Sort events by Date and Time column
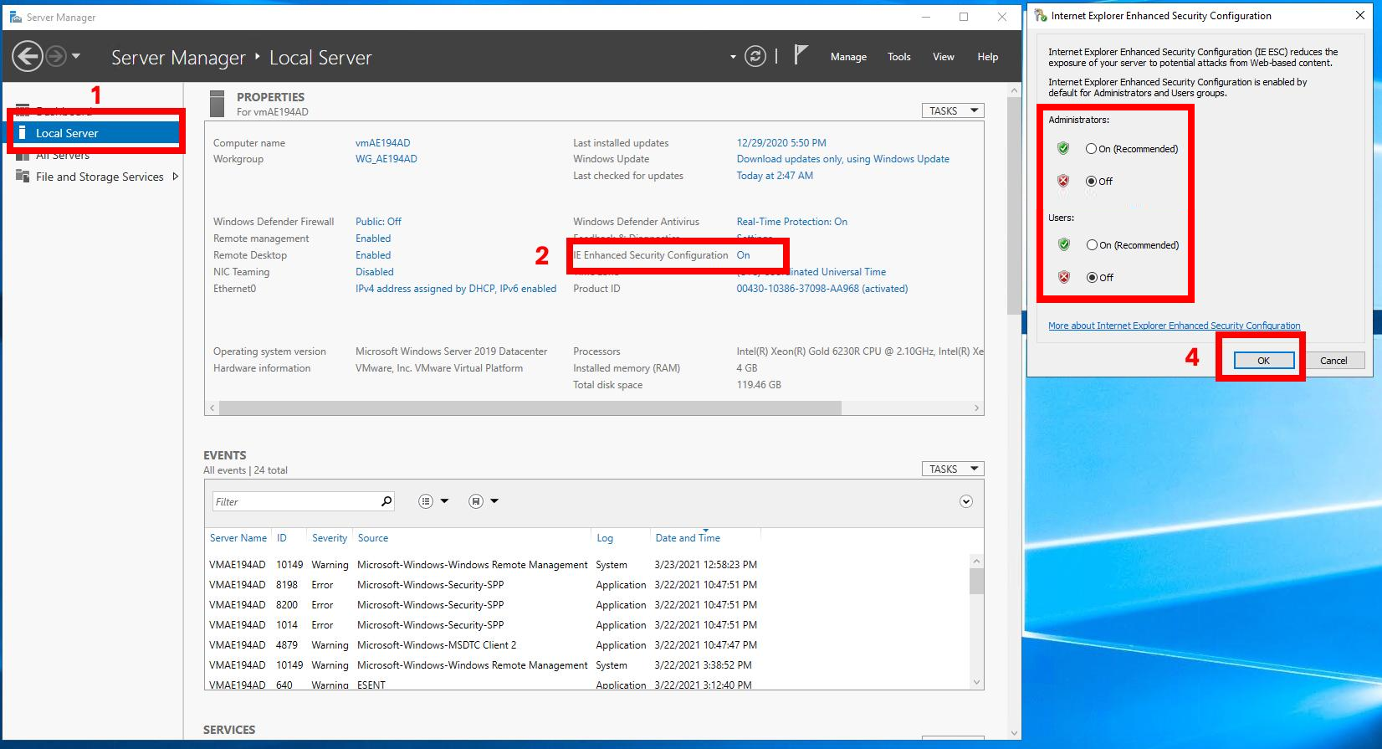 click(688, 538)
